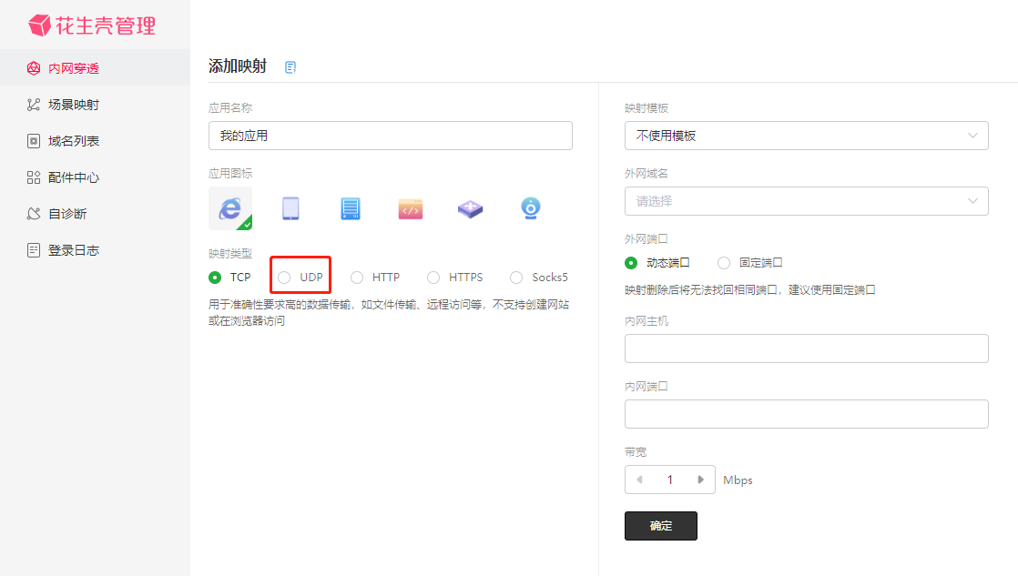The image size is (1018, 576).
Task: Click the 应用名称 input field
Action: point(391,136)
